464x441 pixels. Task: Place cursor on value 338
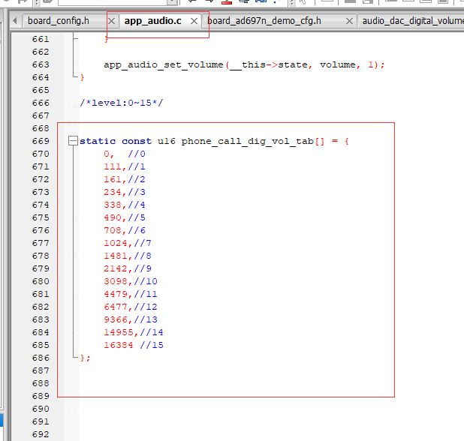[x=113, y=205]
